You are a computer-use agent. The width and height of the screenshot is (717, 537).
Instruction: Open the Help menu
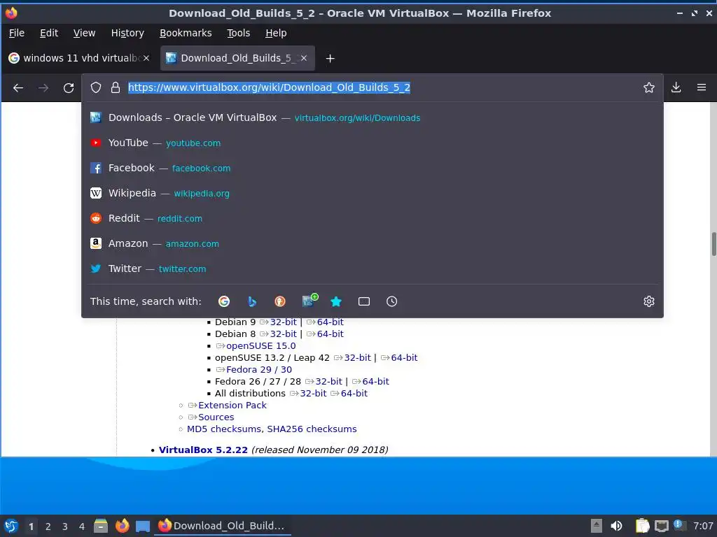(x=276, y=33)
